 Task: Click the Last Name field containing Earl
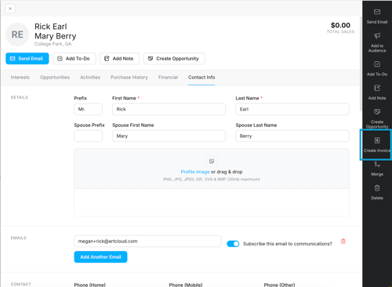pyautogui.click(x=292, y=109)
